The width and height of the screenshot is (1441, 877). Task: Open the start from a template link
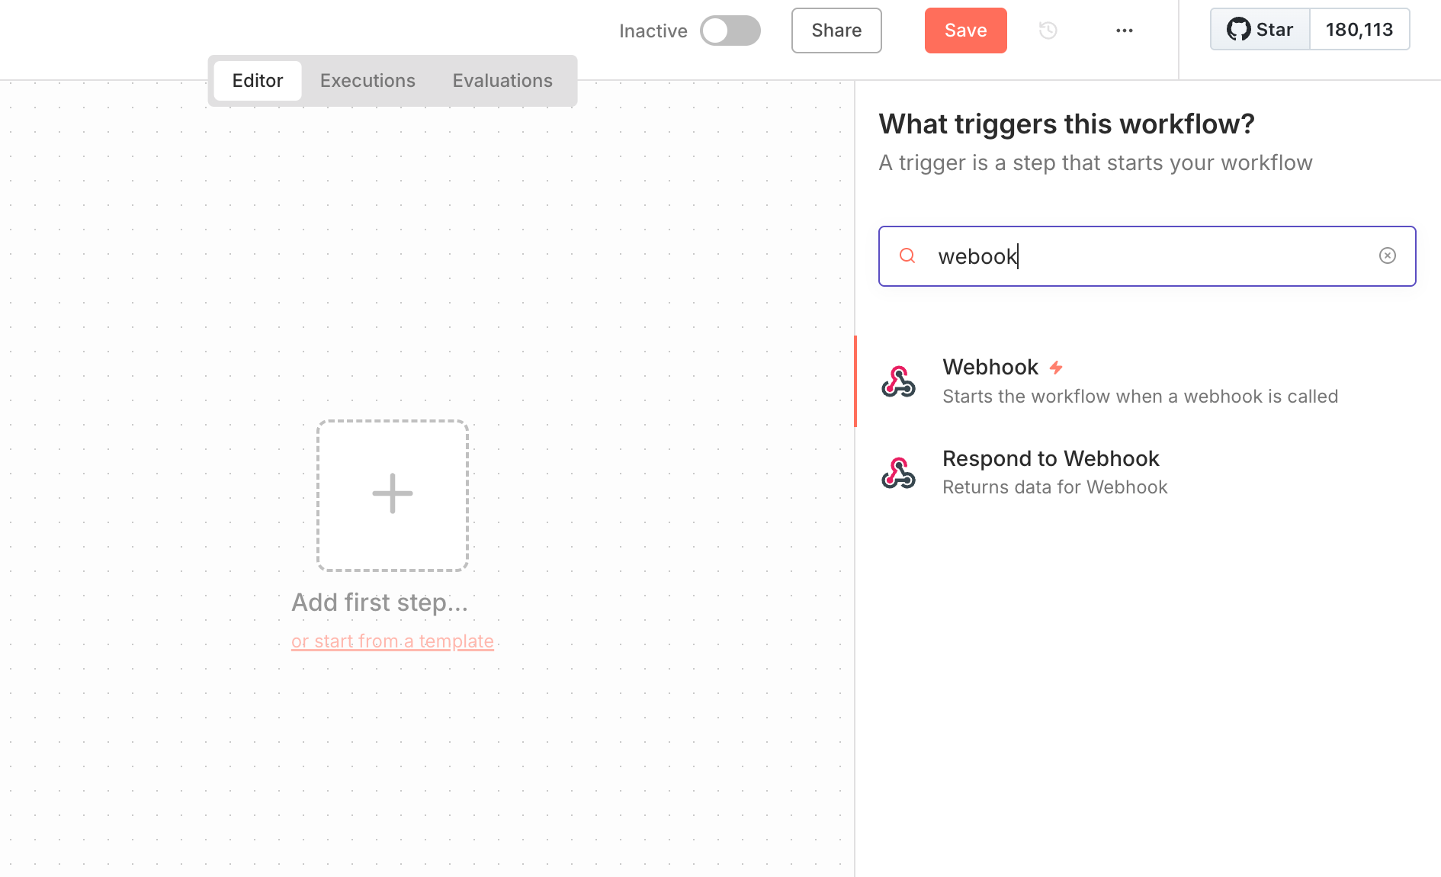(393, 641)
